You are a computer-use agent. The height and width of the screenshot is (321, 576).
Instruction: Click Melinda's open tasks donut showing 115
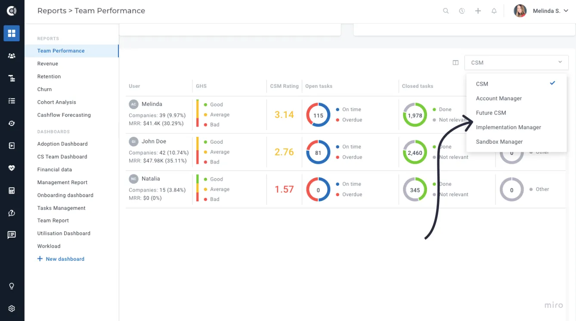[x=318, y=115]
